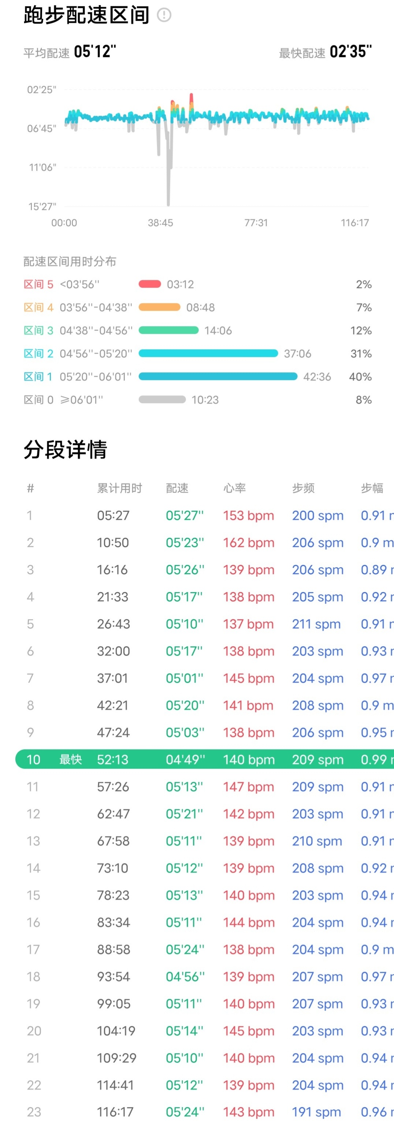Tap 104:19 cumulative time in split 20
Screen dimensions: 394x1121
coord(116,1031)
